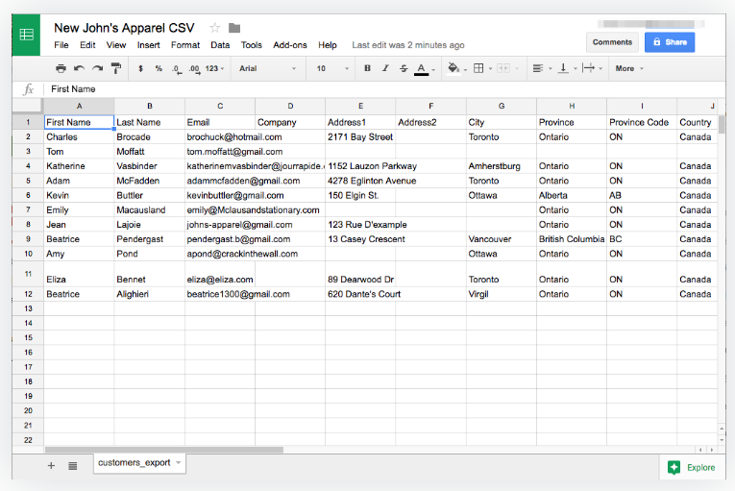Open the Tools menu
This screenshot has height=491, width=735.
point(252,45)
